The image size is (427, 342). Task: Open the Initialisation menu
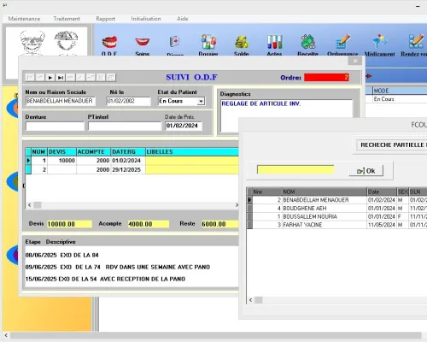146,19
